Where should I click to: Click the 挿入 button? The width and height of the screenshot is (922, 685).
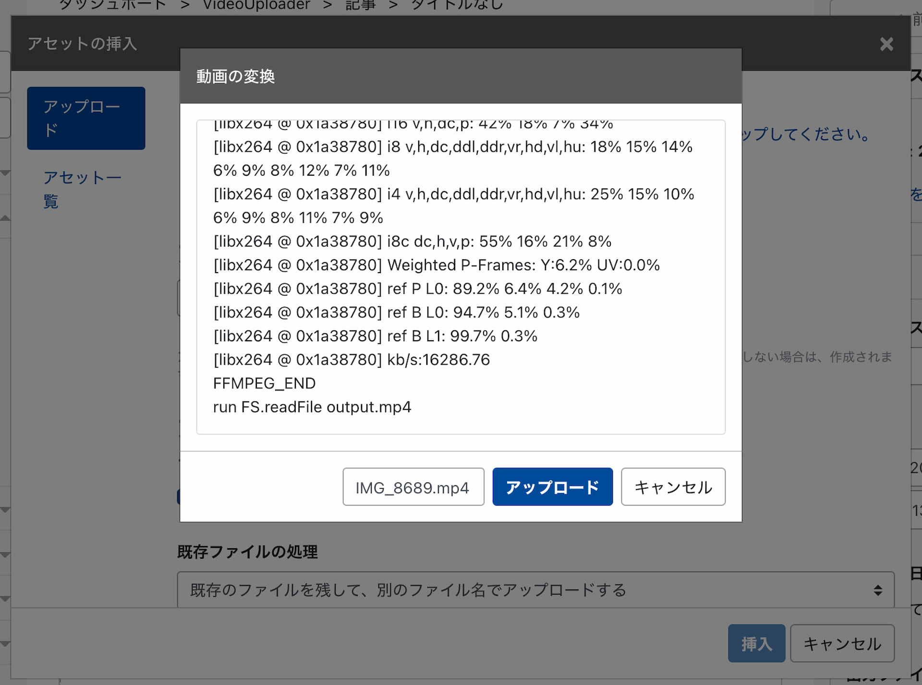[756, 644]
